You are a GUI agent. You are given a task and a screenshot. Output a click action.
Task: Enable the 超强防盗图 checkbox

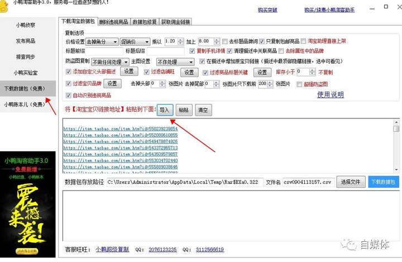(x=299, y=84)
